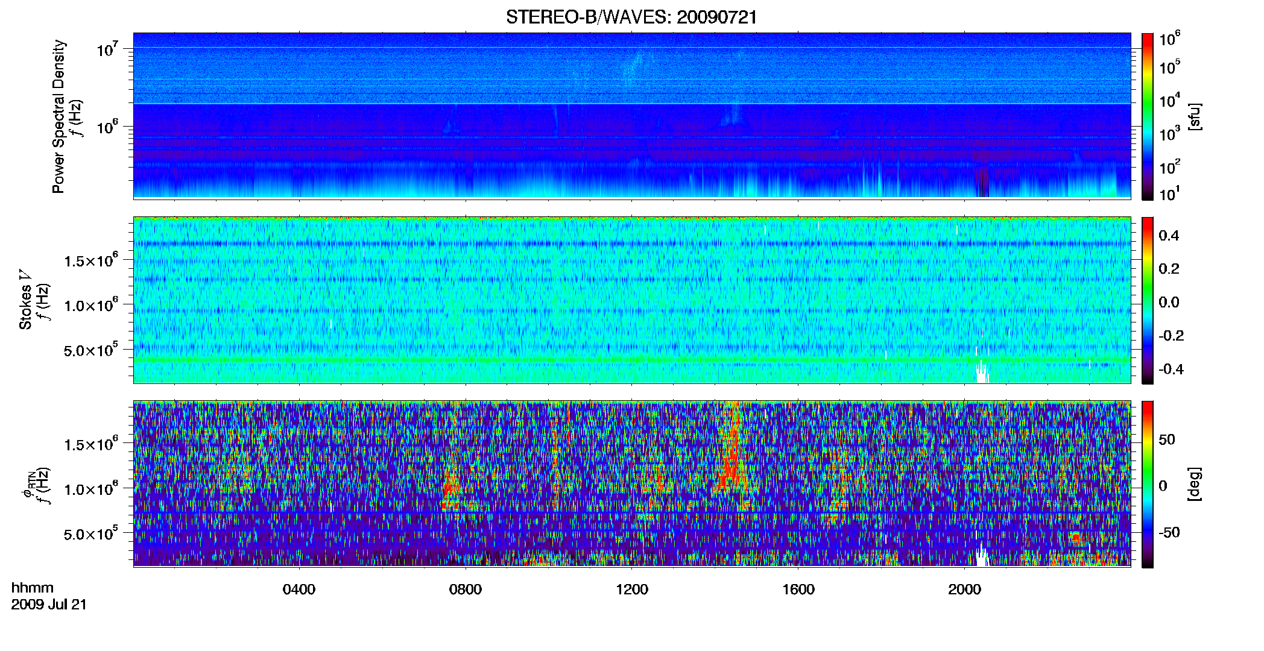
Task: Click the 1200 time tick label
Action: [632, 589]
